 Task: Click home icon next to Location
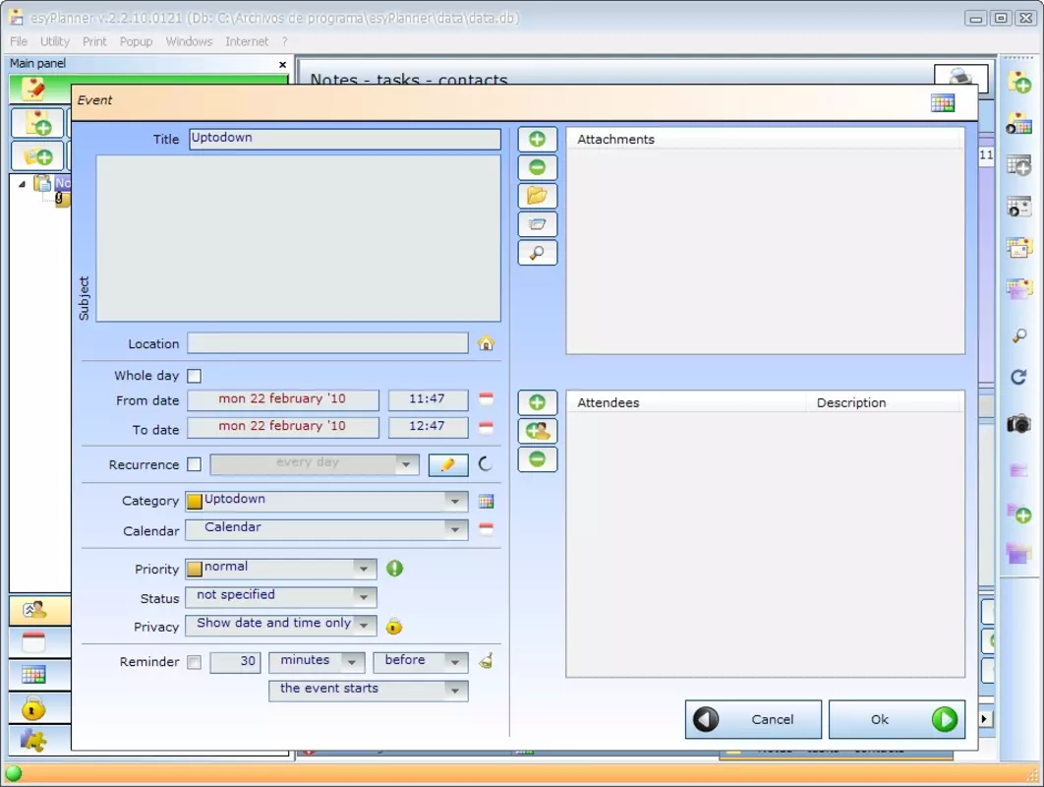[486, 343]
